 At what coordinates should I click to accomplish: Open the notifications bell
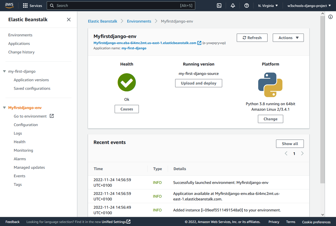[233, 6]
